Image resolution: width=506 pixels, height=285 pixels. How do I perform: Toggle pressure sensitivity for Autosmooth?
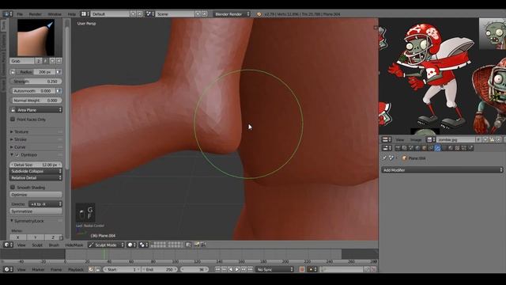coord(59,91)
